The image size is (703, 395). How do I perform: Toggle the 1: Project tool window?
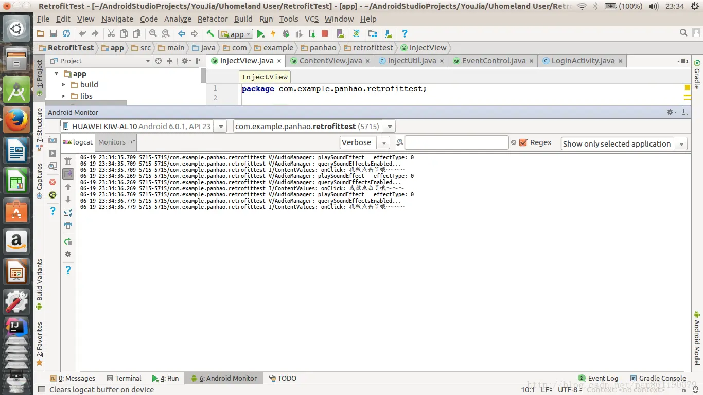(x=40, y=78)
